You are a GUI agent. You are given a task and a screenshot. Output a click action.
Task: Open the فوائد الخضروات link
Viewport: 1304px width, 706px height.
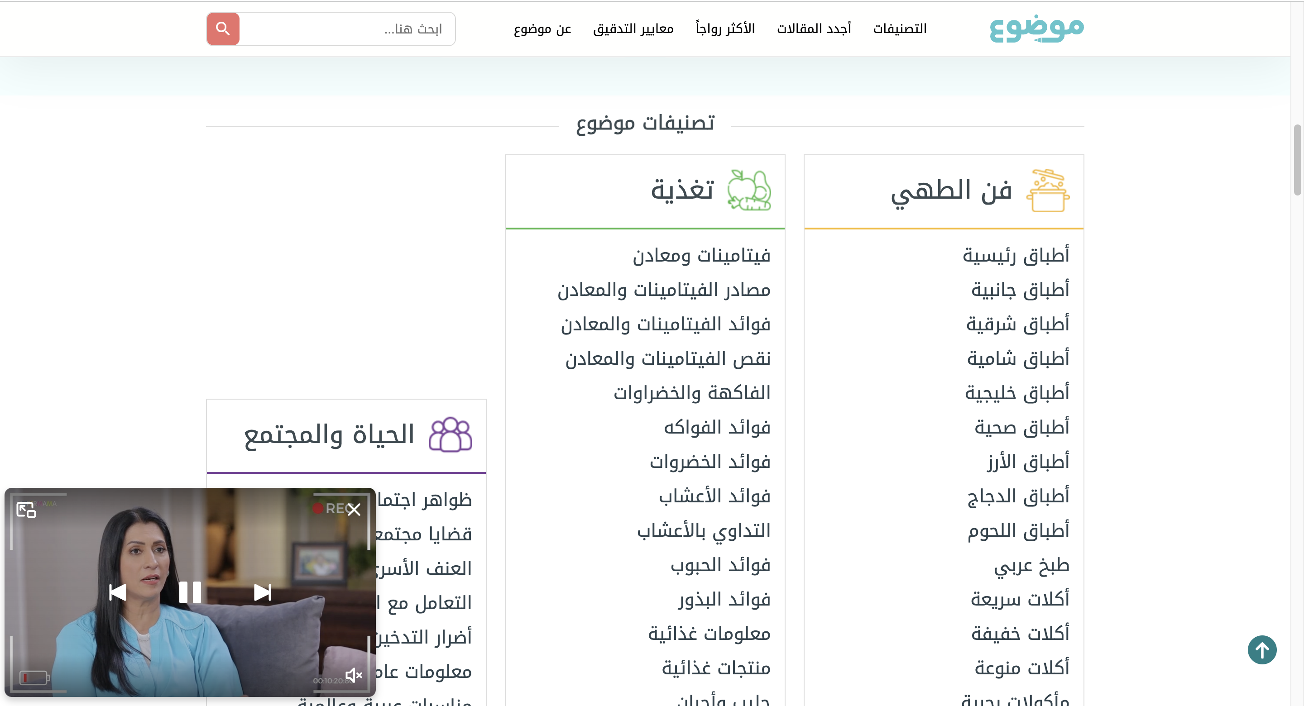(710, 462)
